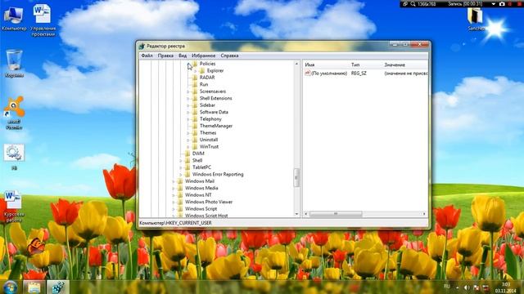Select the Shell key label
This screenshot has height=294, width=524.
pos(197,160)
